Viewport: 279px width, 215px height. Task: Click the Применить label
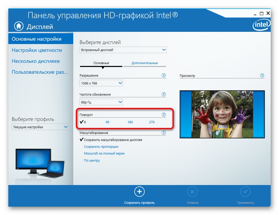tap(245, 203)
